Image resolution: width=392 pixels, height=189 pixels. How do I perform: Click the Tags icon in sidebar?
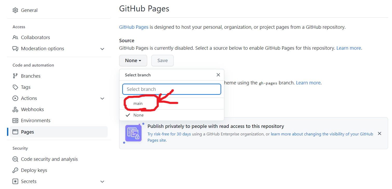[15, 87]
